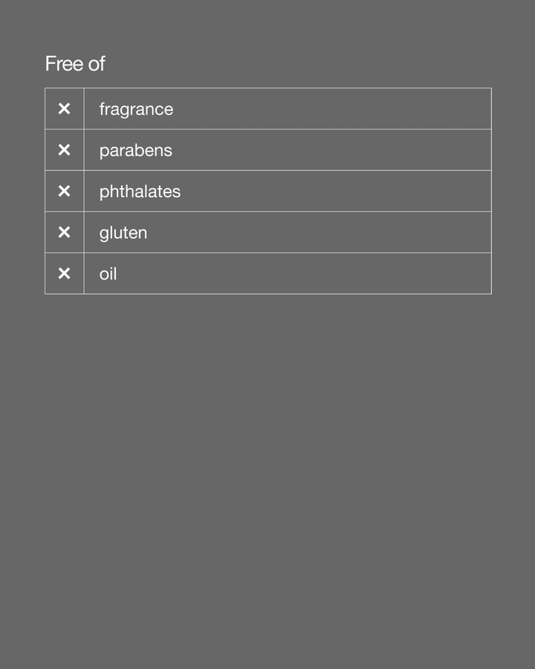The width and height of the screenshot is (535, 669).
Task: Click empty space right of oil text
Action: 334,274
